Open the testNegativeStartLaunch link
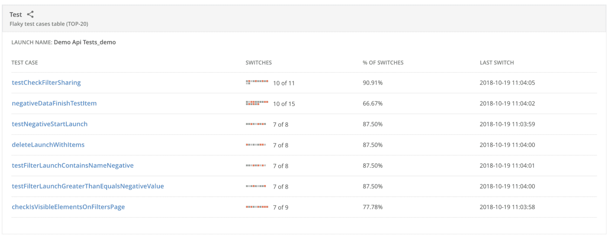610x236 pixels. point(50,124)
